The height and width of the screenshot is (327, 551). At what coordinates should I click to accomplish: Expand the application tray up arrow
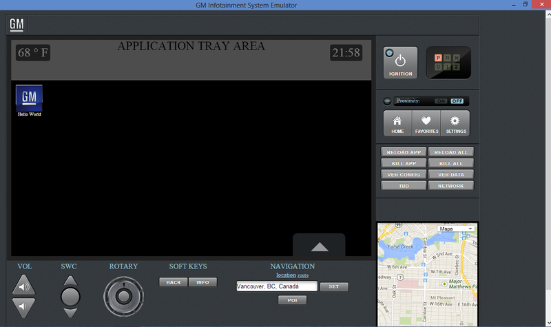(x=319, y=246)
